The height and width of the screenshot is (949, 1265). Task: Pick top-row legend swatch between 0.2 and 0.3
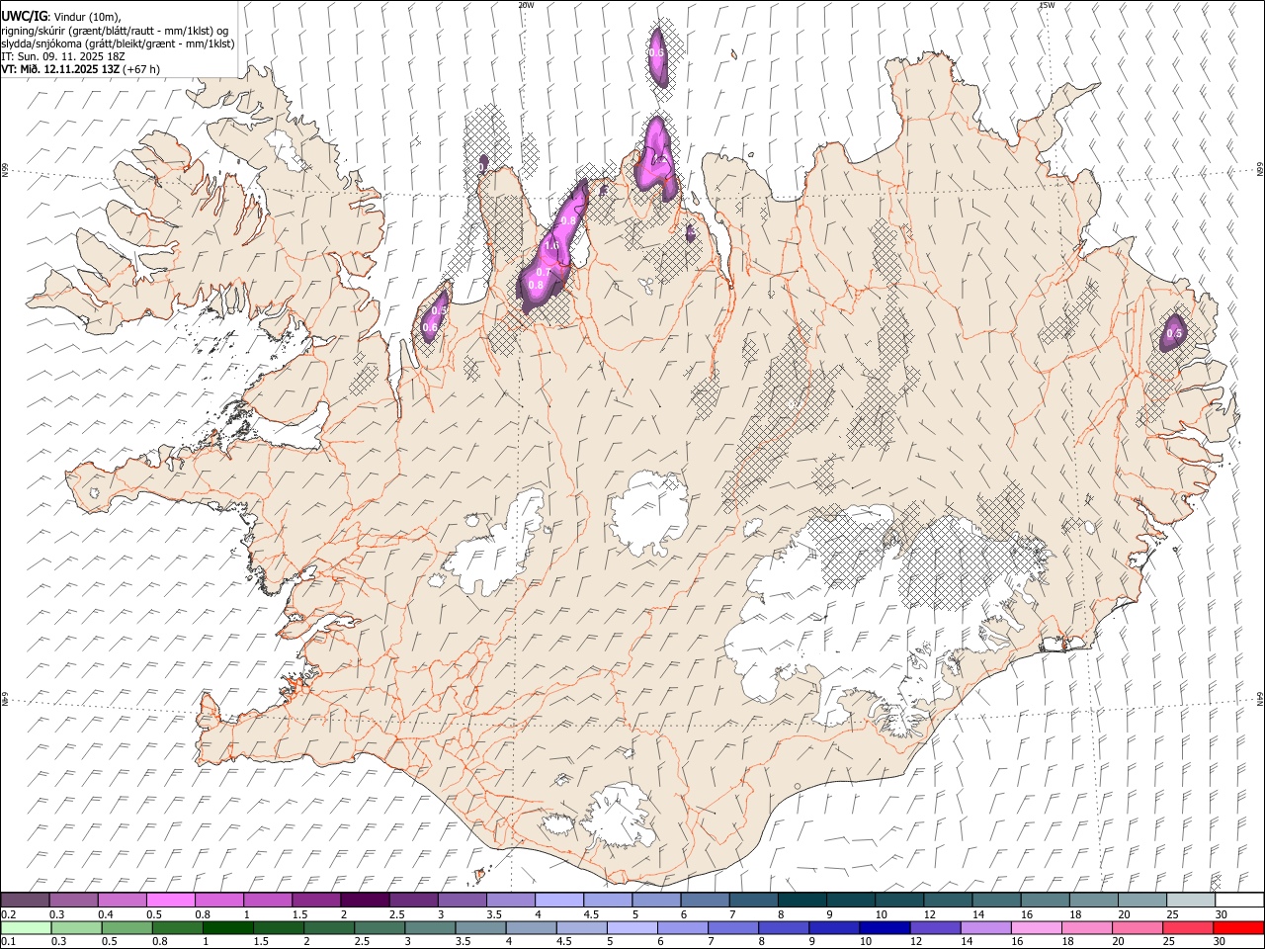point(25,901)
